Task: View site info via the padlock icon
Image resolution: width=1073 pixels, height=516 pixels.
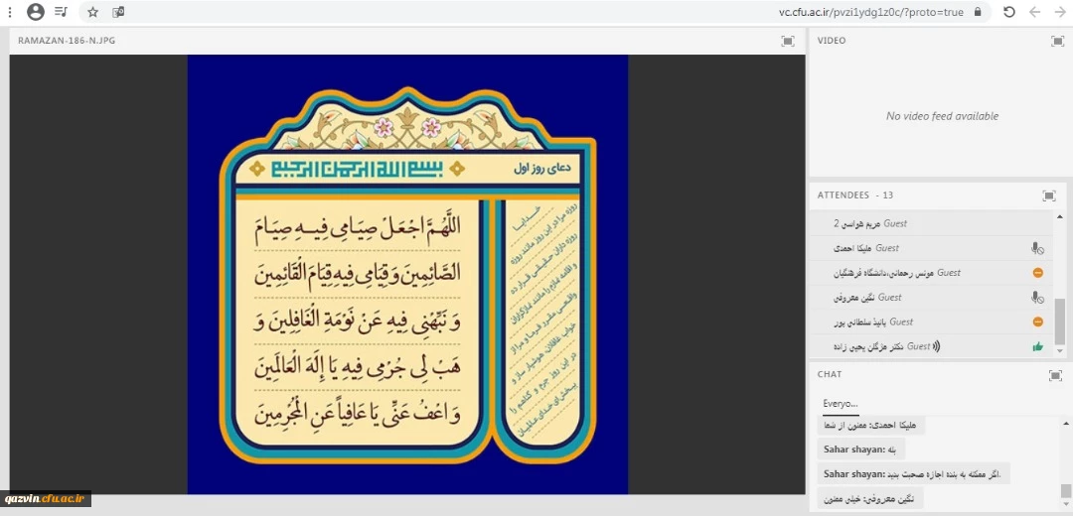Action: point(978,12)
